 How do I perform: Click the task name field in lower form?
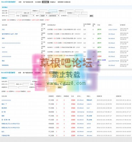20,81
